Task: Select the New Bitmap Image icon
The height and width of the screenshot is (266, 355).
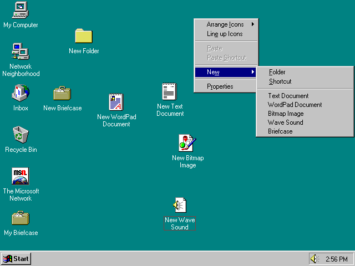Action: coord(187,143)
